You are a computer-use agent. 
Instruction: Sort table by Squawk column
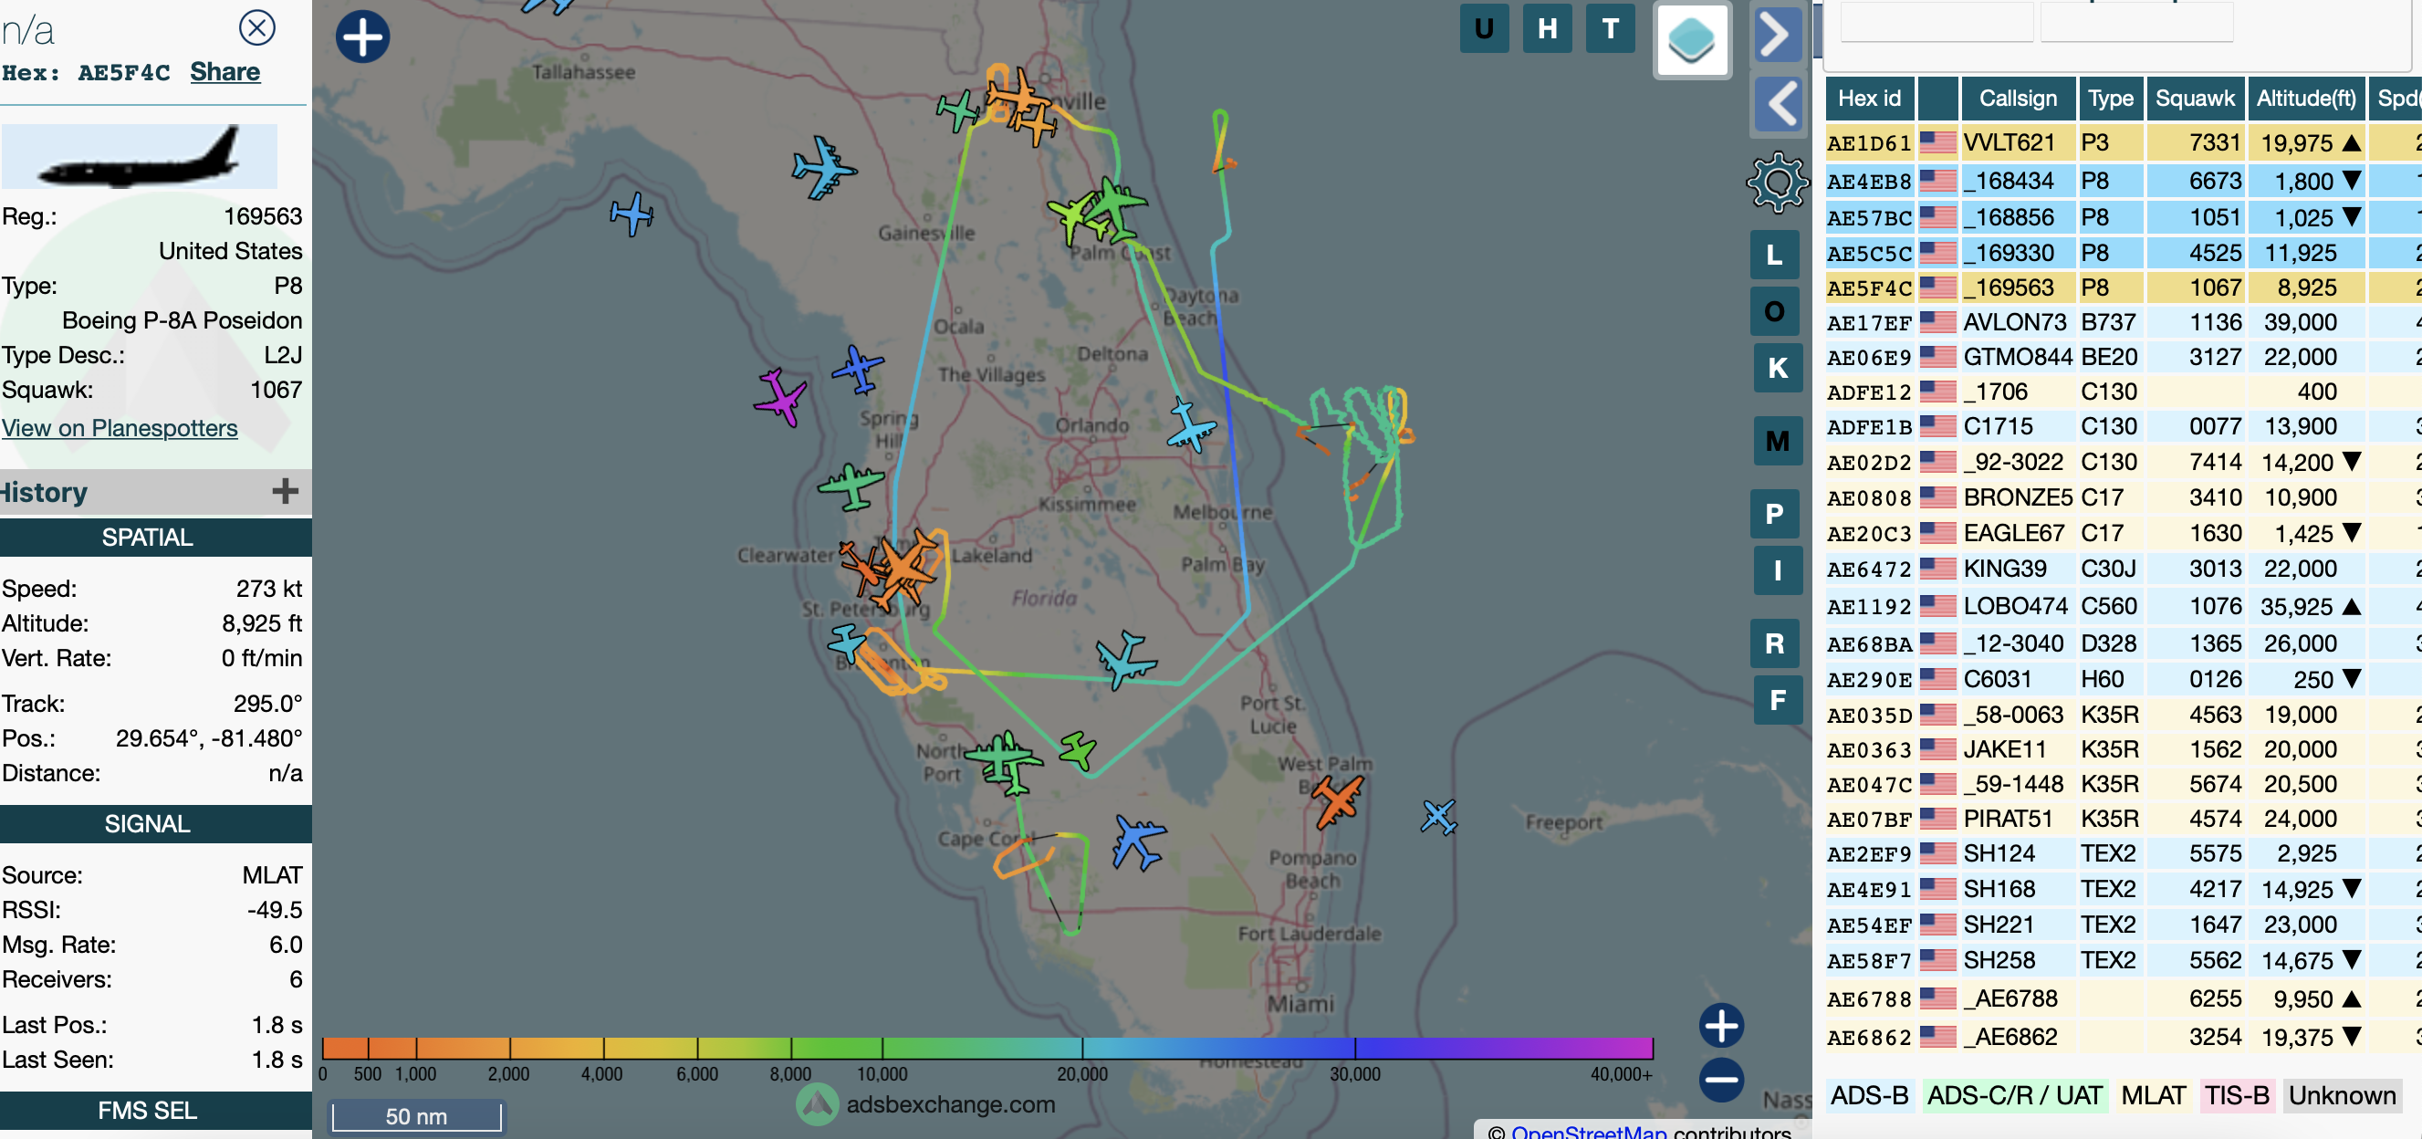[2195, 99]
